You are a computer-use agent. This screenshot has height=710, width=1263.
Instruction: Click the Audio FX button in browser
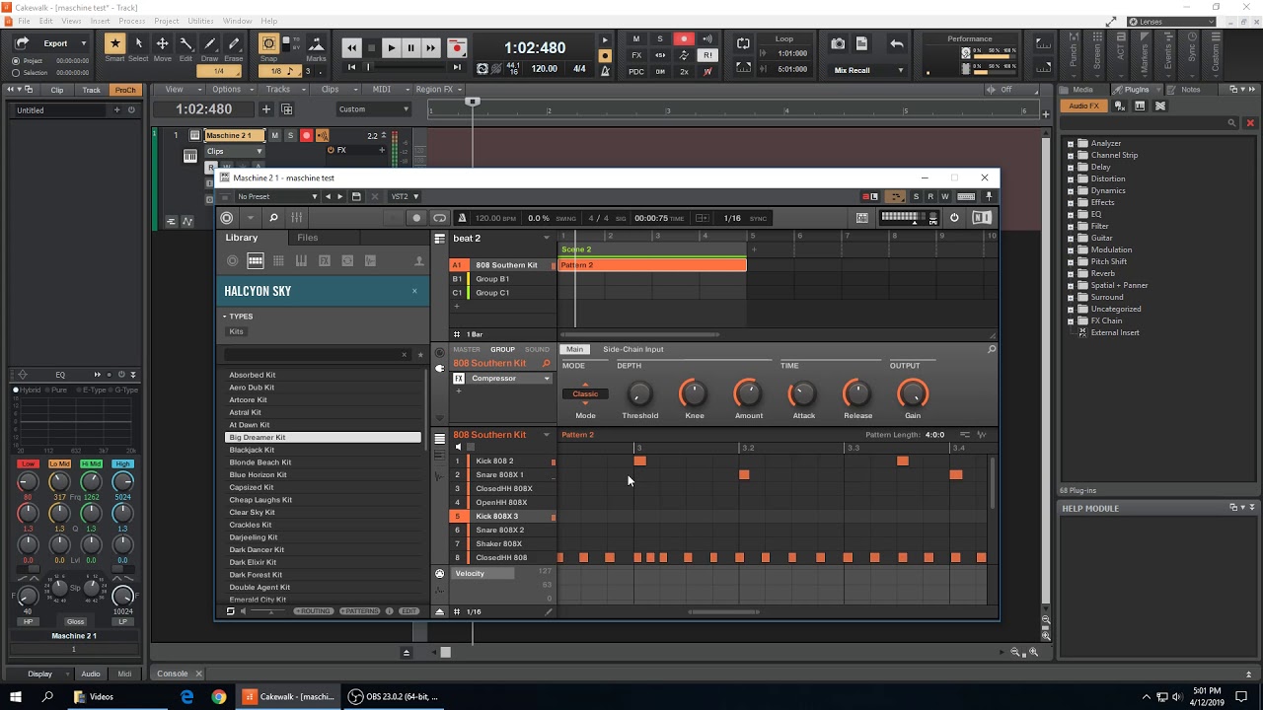(x=1083, y=106)
